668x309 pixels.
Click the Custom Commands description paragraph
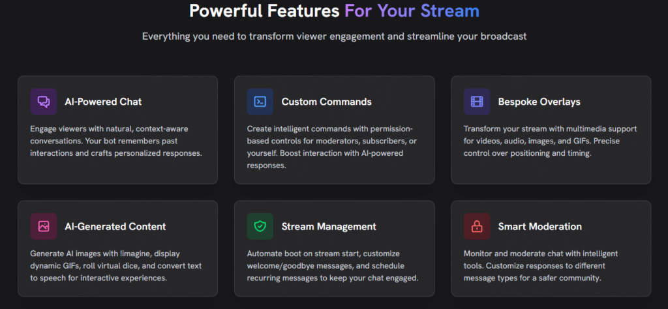(329, 147)
